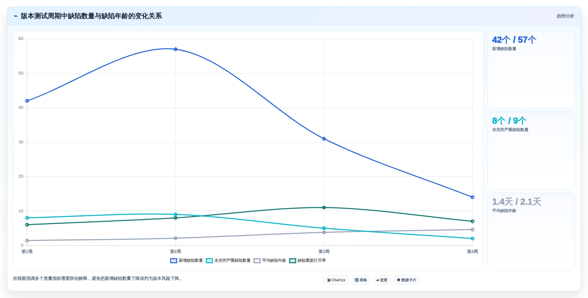The height and width of the screenshot is (298, 588).
Task: Select the 平均缺陷年龄 point at 第1周
Action: click(x=27, y=241)
